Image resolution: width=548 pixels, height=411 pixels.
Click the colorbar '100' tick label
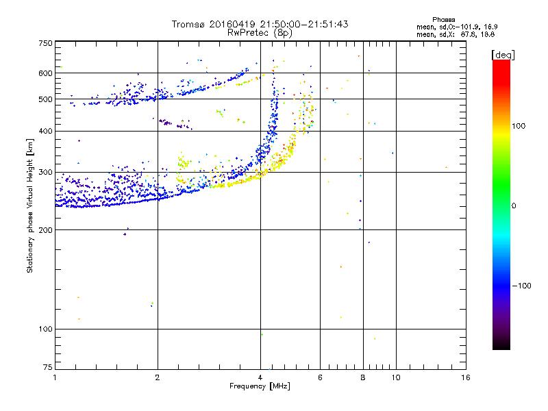[519, 126]
